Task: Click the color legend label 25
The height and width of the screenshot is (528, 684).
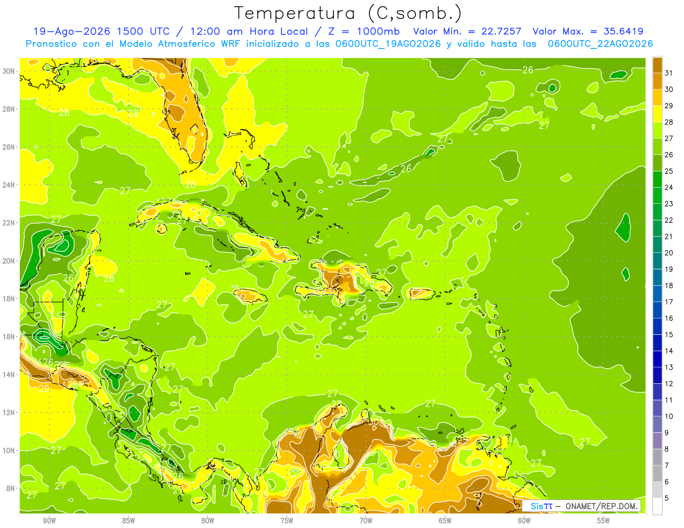Action: pyautogui.click(x=669, y=171)
